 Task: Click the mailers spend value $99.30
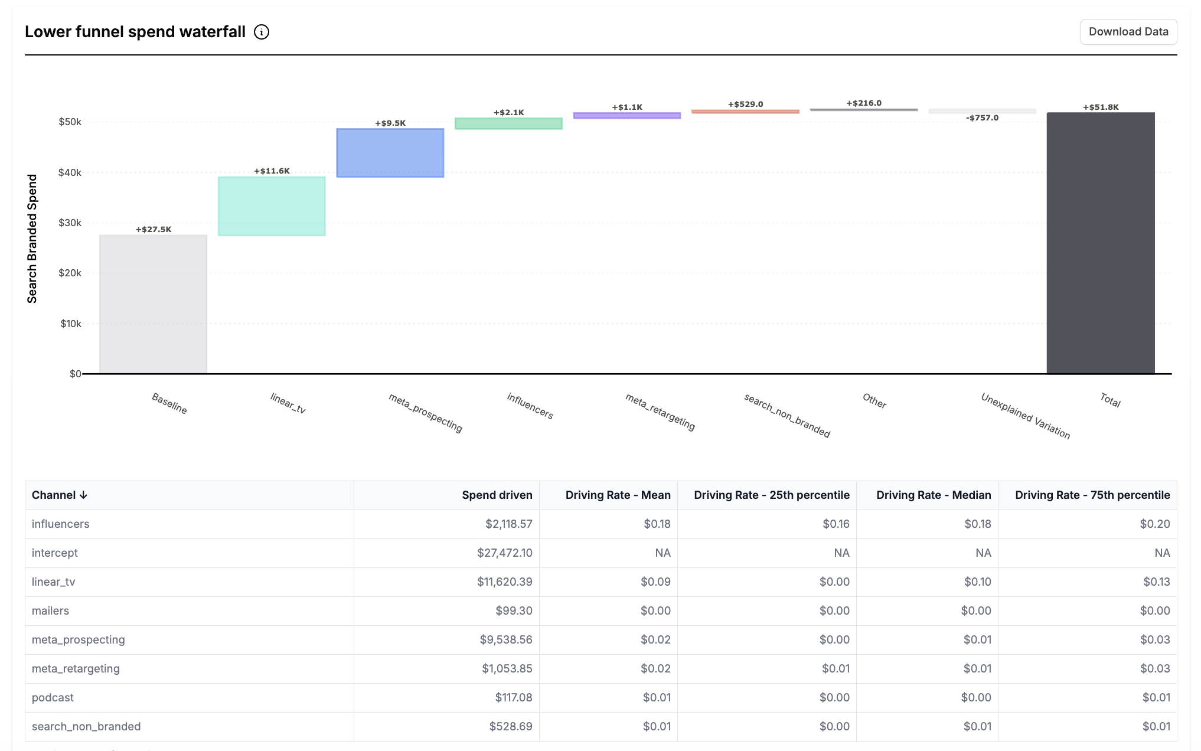(x=513, y=611)
